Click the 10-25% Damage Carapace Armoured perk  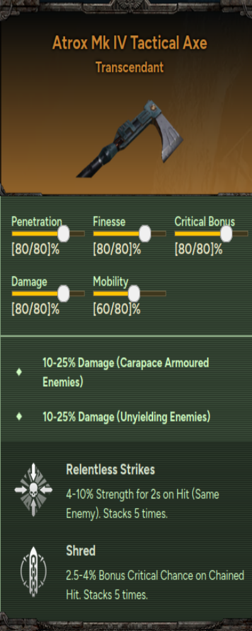click(x=126, y=372)
